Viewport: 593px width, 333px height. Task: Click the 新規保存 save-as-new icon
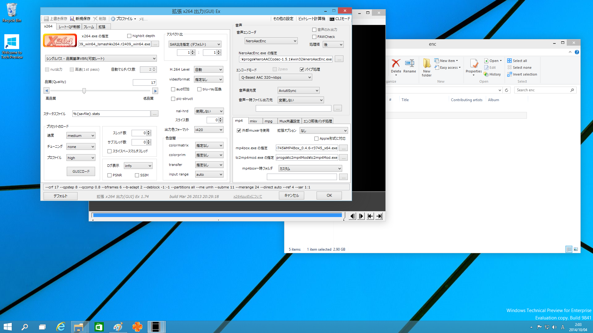coord(72,19)
